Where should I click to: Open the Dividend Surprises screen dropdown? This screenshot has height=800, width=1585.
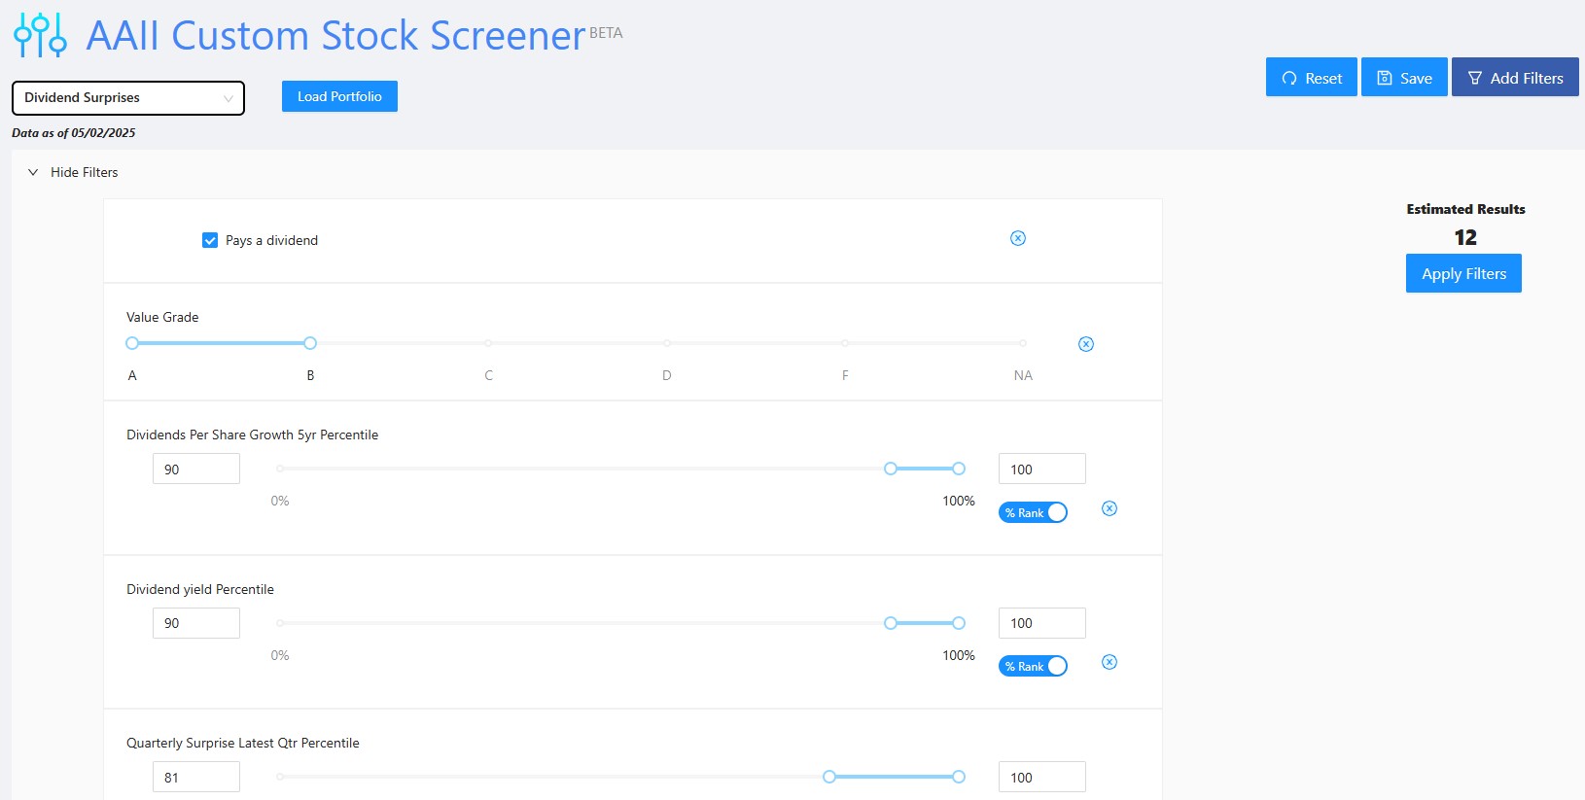[x=128, y=98]
